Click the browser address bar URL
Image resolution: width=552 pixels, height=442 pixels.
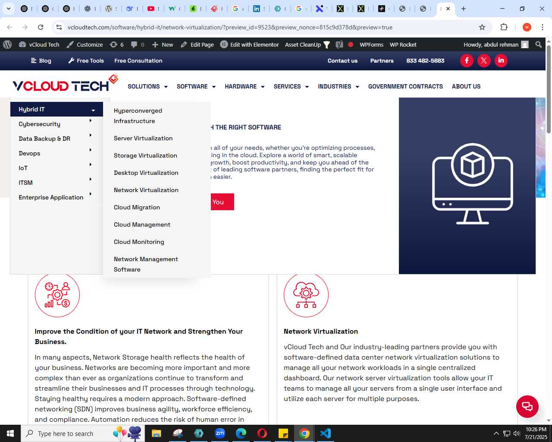tap(230, 27)
